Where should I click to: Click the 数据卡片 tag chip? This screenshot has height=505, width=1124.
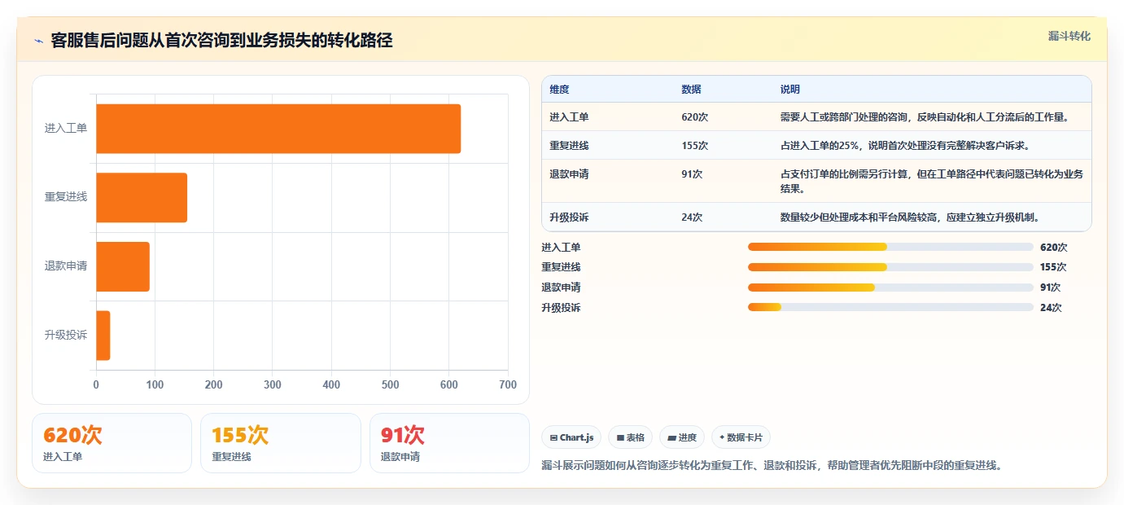[741, 437]
